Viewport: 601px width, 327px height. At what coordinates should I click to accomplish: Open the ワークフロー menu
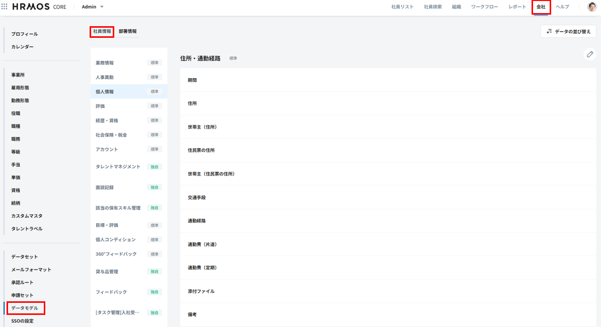coord(484,7)
